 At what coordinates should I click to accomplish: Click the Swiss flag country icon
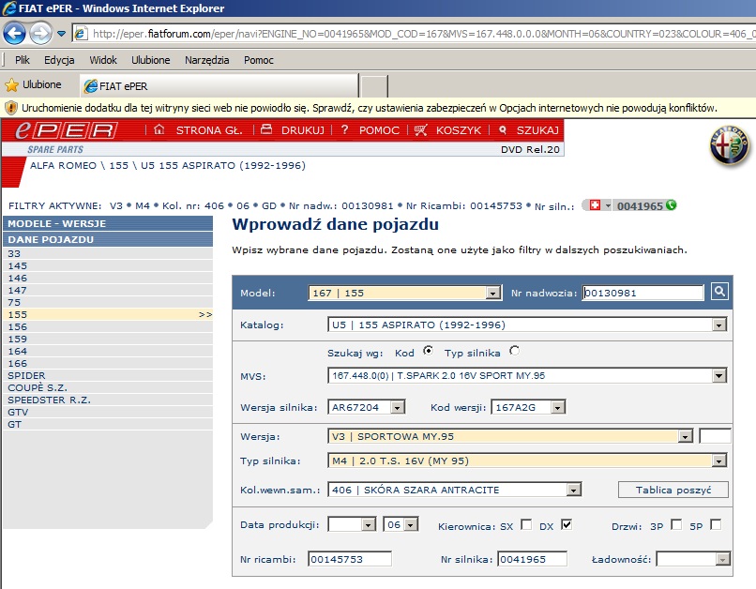tap(595, 205)
